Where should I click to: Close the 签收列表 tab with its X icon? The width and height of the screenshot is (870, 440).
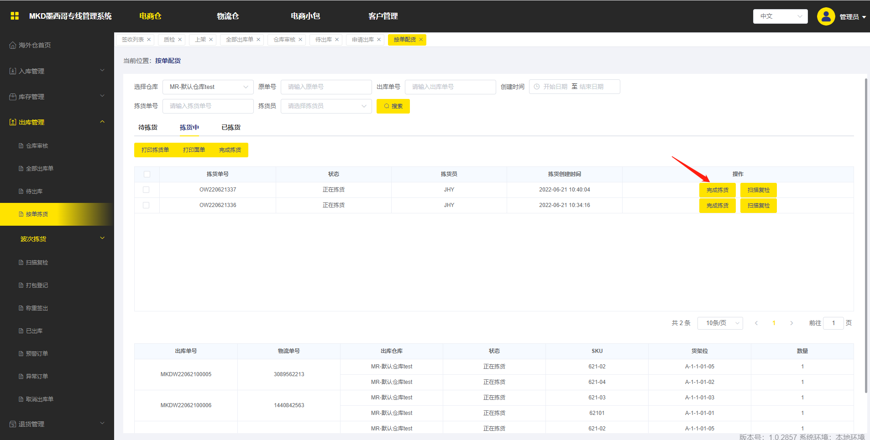tap(149, 40)
